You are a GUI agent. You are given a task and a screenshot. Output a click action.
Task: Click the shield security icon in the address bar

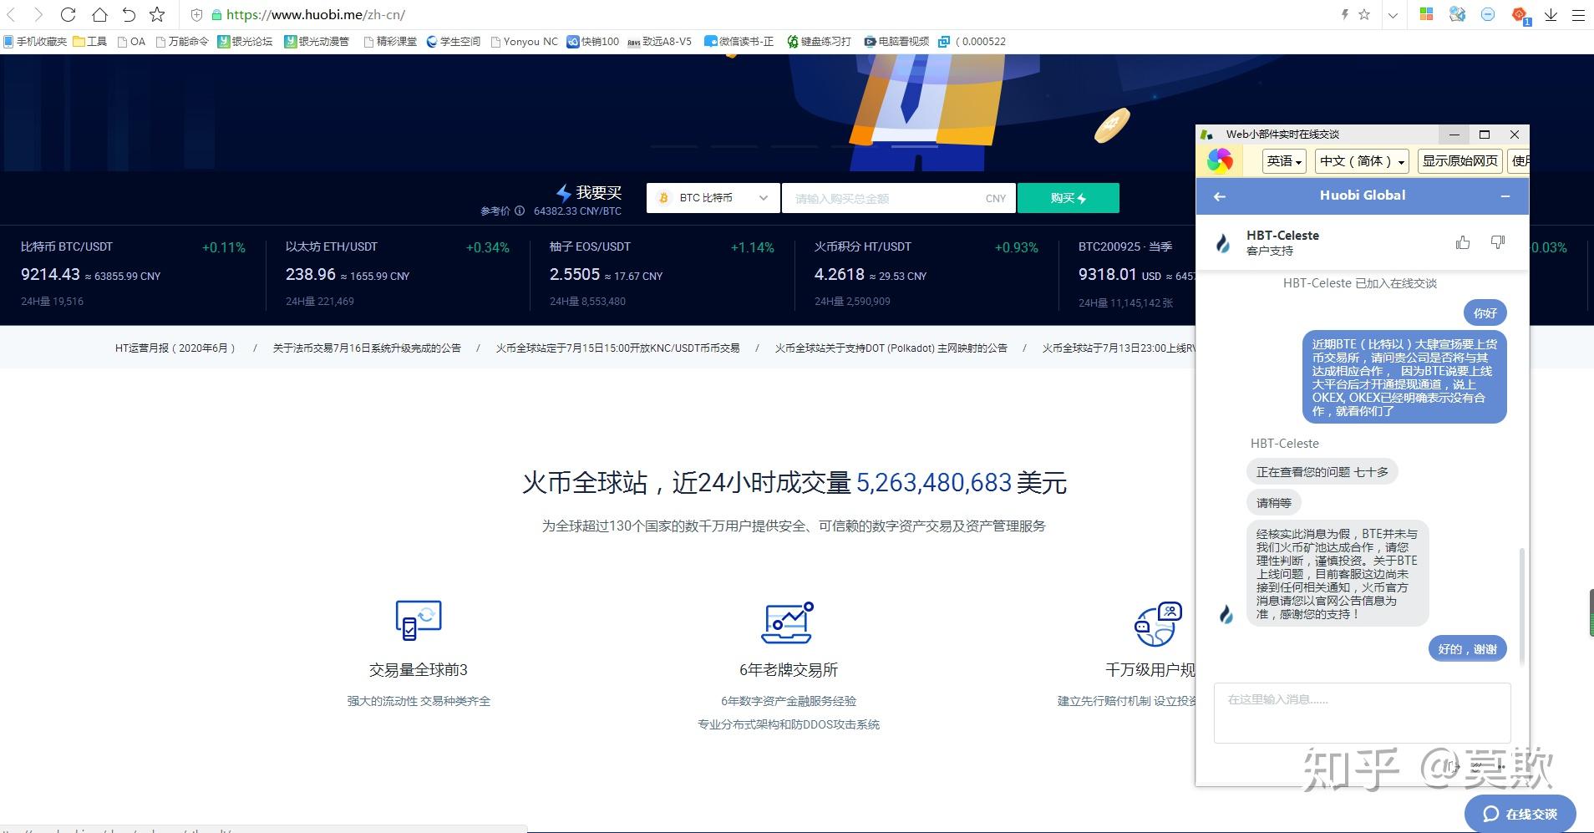(197, 15)
